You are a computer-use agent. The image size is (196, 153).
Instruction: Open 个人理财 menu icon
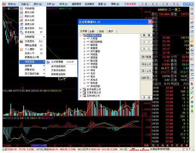pyautogui.click(x=21, y=49)
